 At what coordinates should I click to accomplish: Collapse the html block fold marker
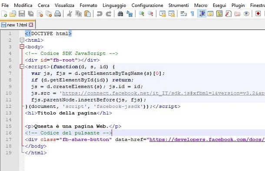click(22, 40)
